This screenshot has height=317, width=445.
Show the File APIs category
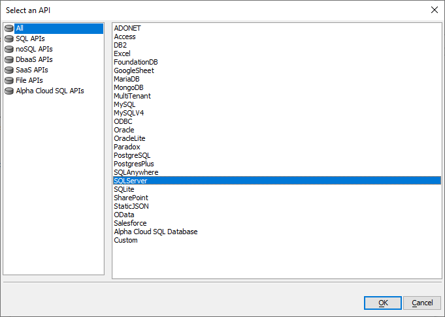(29, 80)
